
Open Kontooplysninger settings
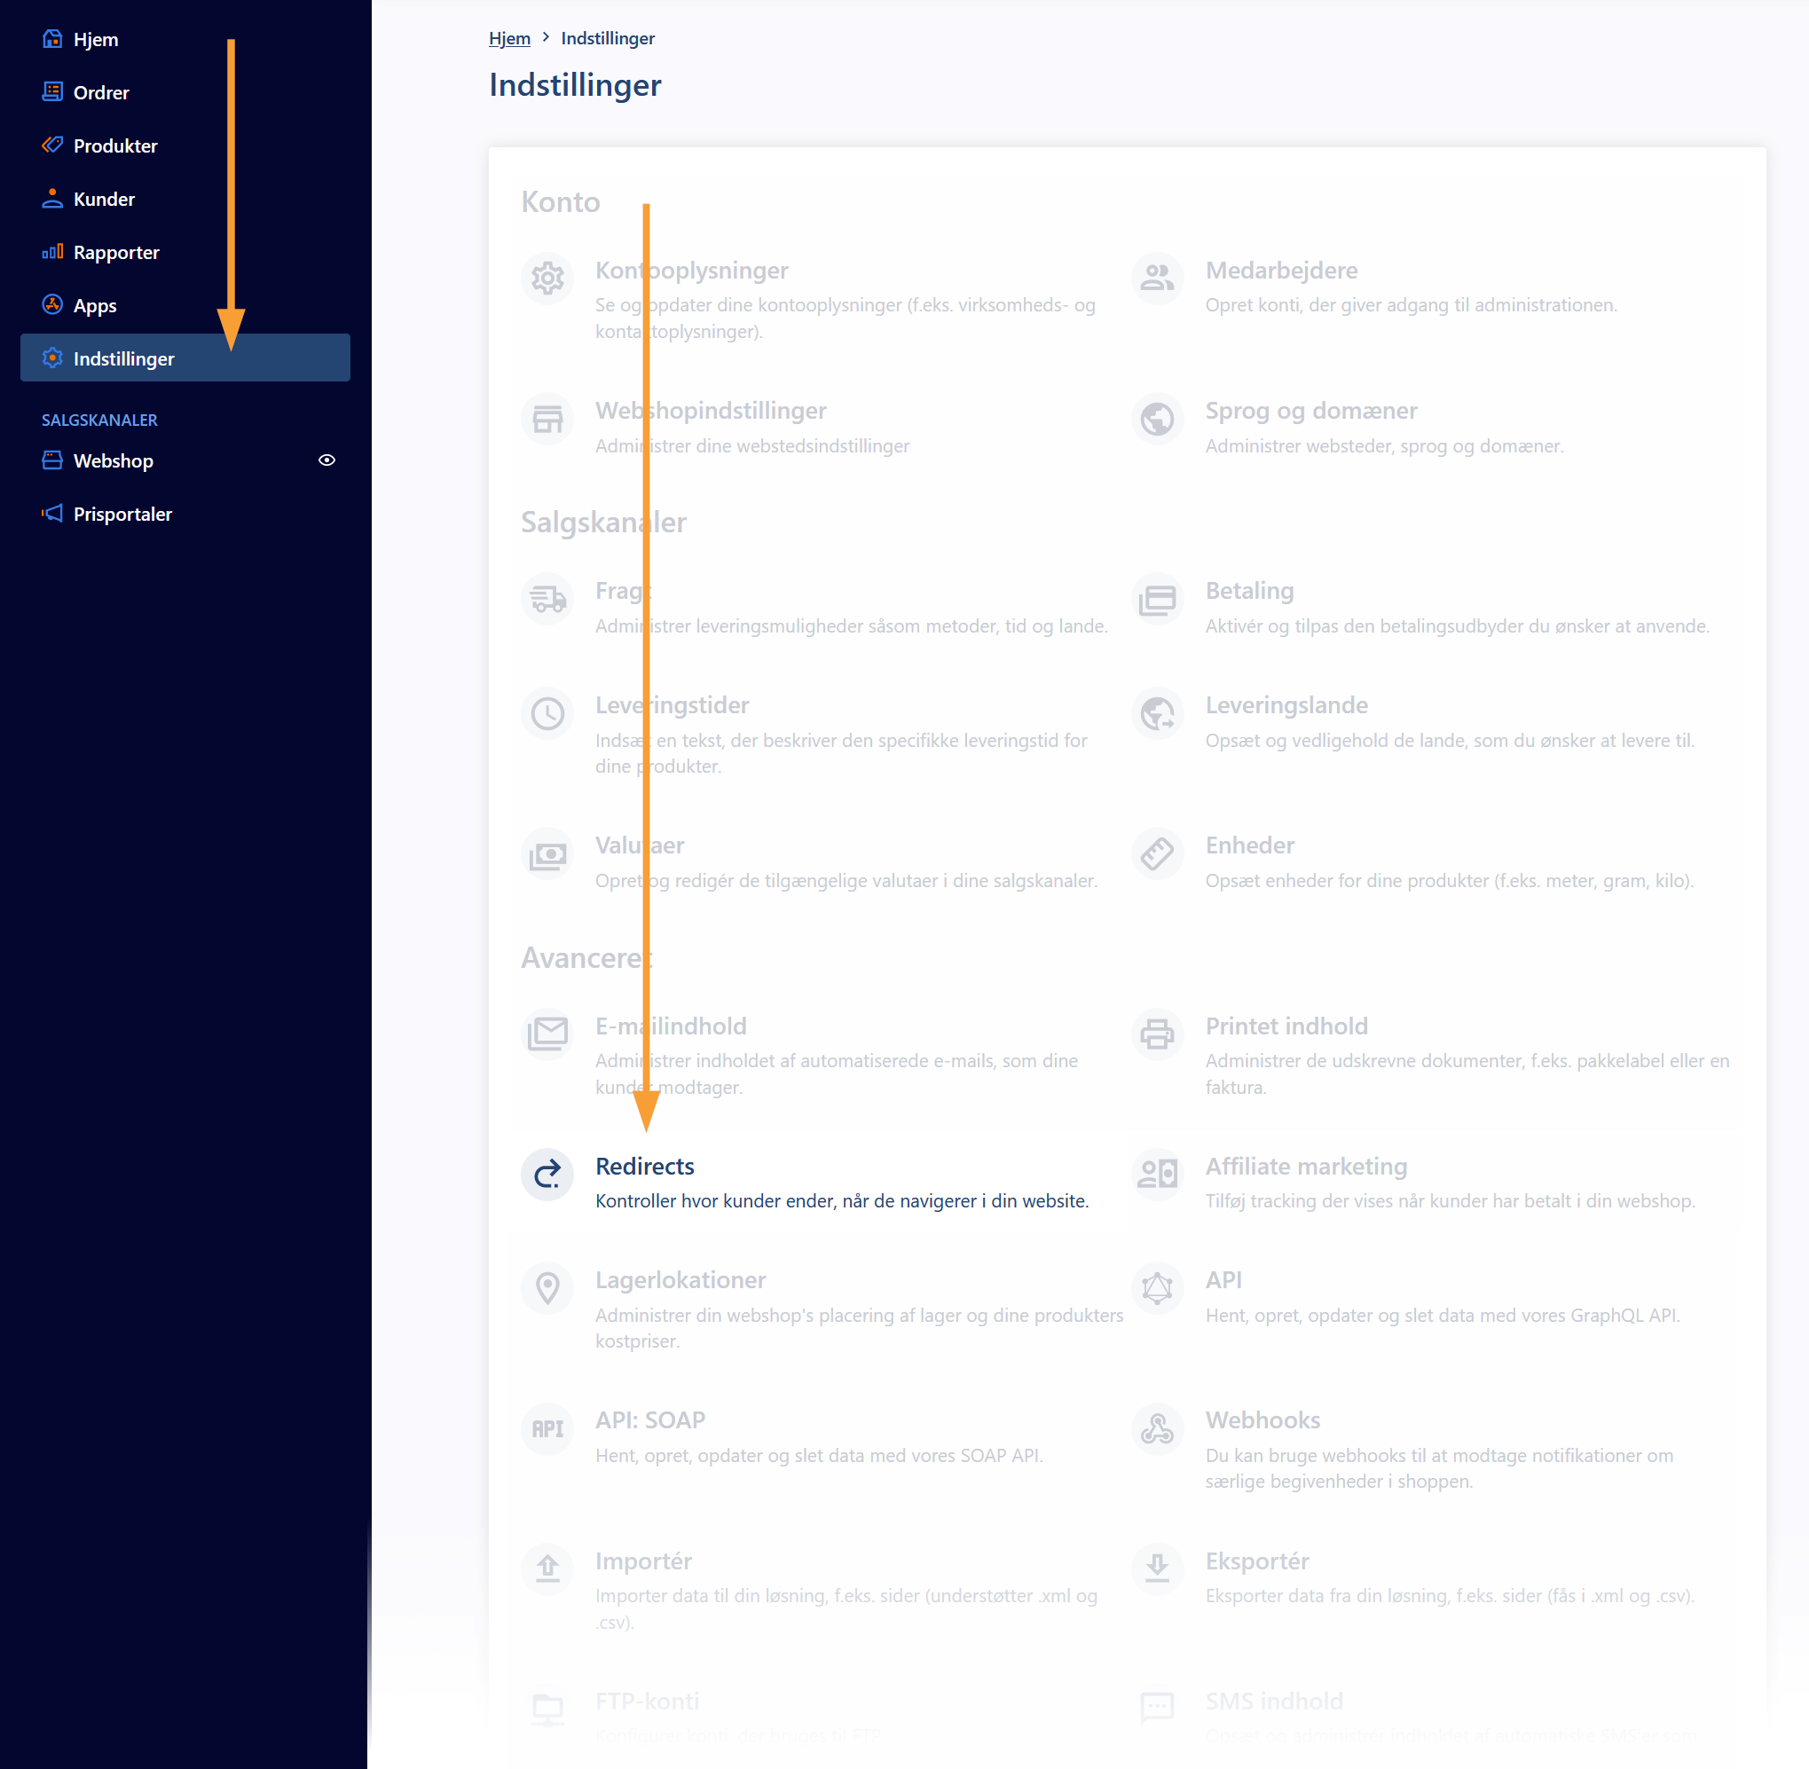(x=691, y=271)
